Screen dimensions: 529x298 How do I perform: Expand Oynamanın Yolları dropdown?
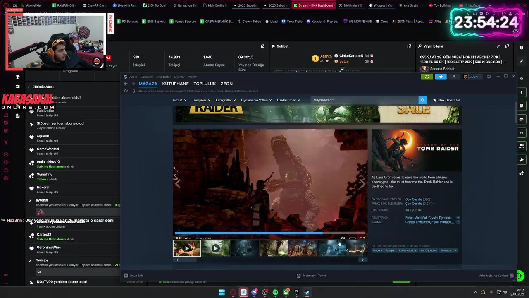pos(256,100)
